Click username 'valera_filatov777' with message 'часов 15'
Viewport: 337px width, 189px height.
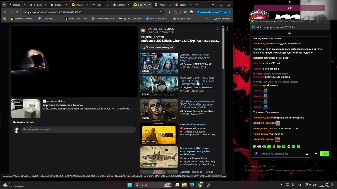tap(263, 134)
